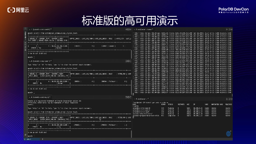Click add-pane icon in log-0 pane header
The image size is (256, 144).
pyautogui.click(x=126, y=97)
